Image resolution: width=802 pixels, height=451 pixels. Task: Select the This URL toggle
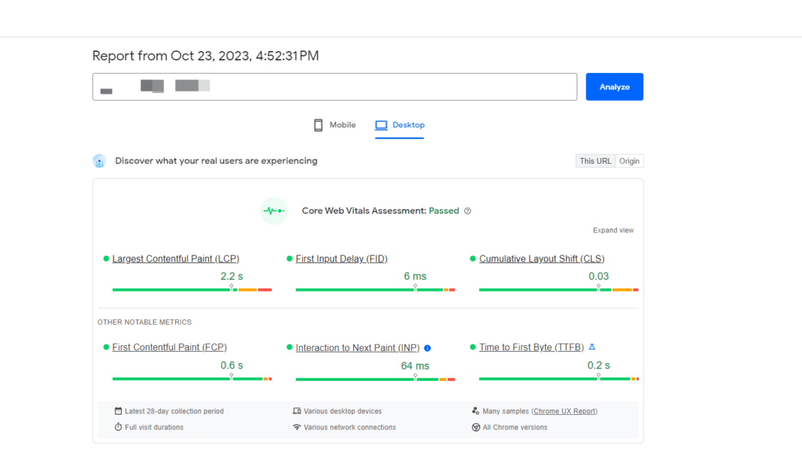pos(595,160)
